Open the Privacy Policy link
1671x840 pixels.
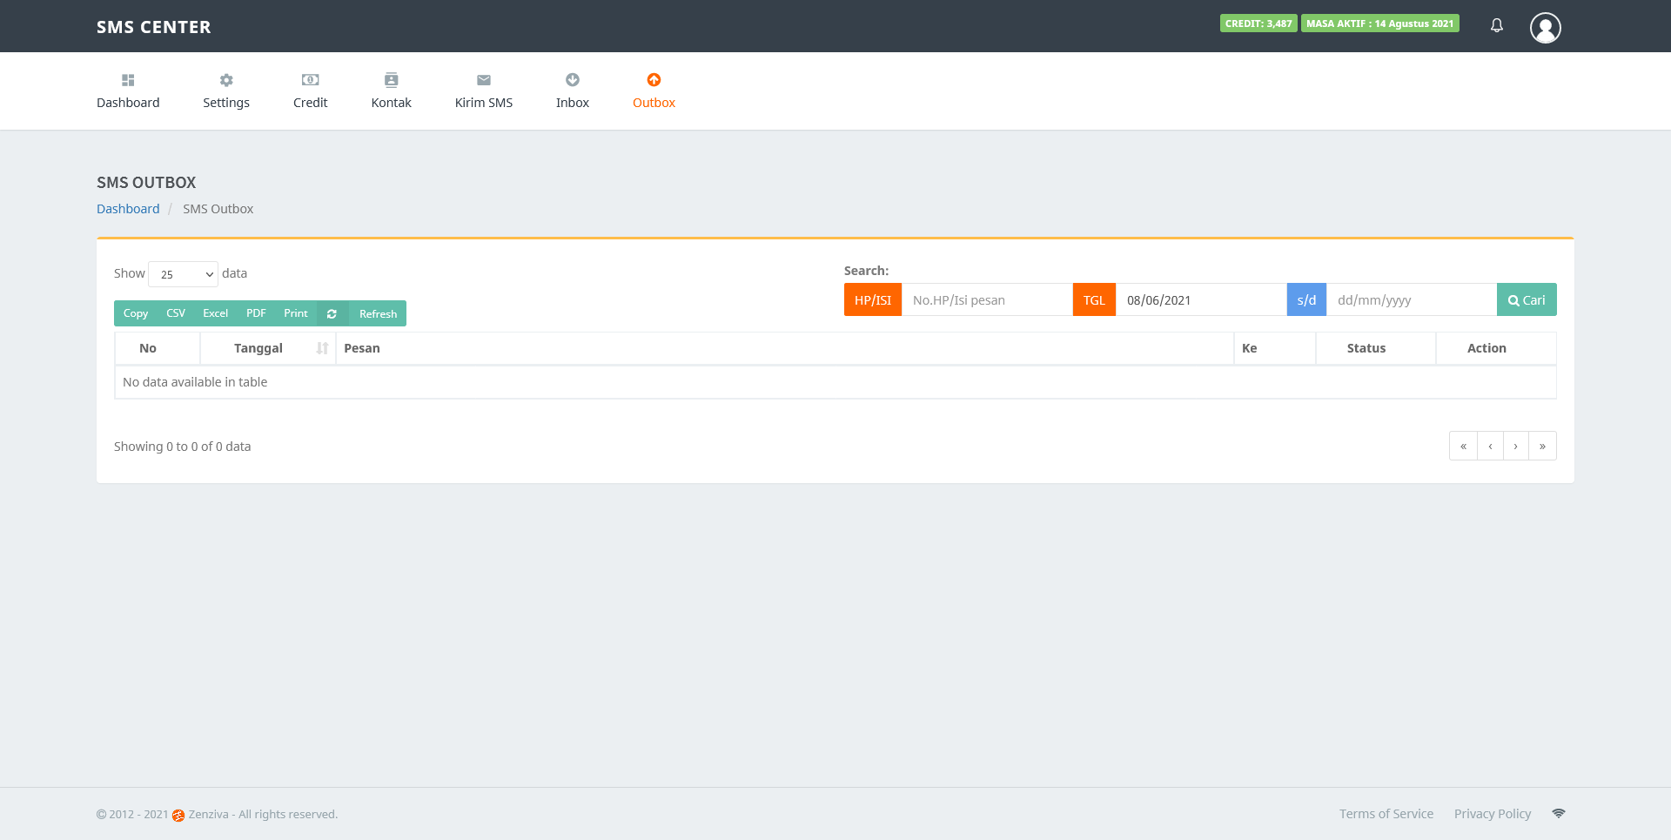coord(1493,814)
